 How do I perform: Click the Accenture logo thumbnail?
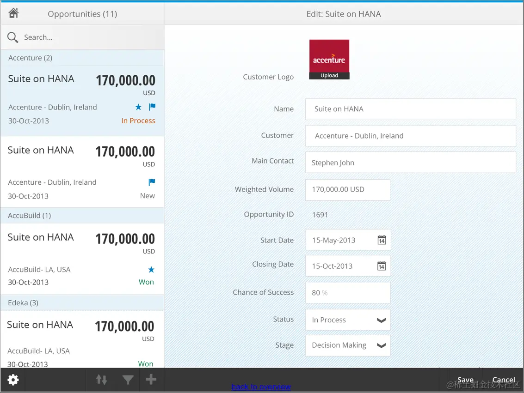(x=329, y=56)
